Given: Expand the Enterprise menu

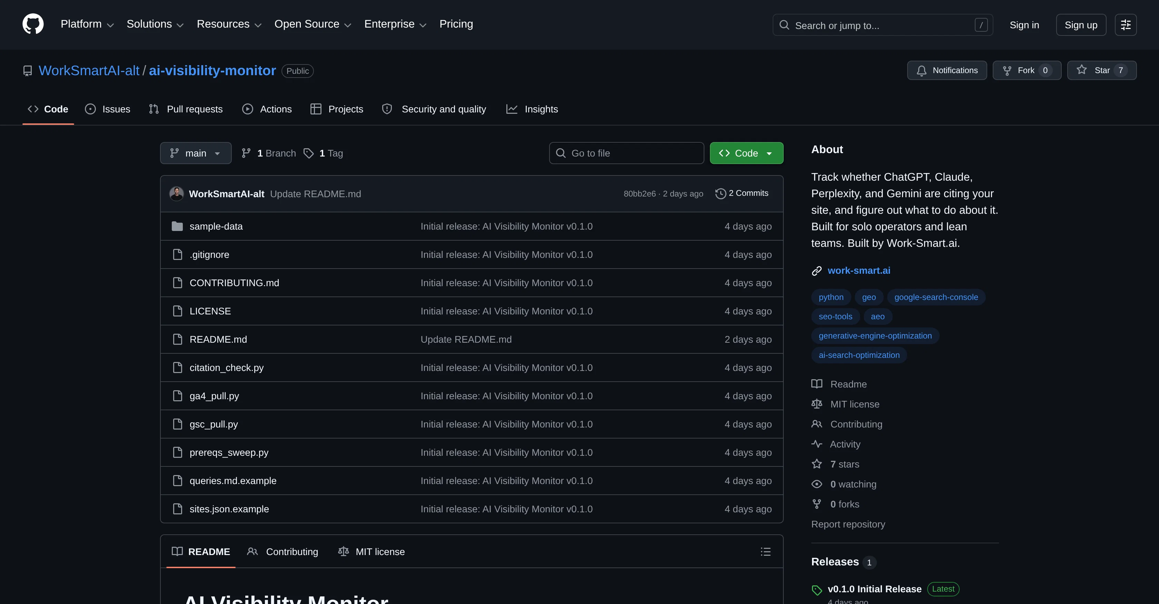Looking at the screenshot, I should click(395, 24).
